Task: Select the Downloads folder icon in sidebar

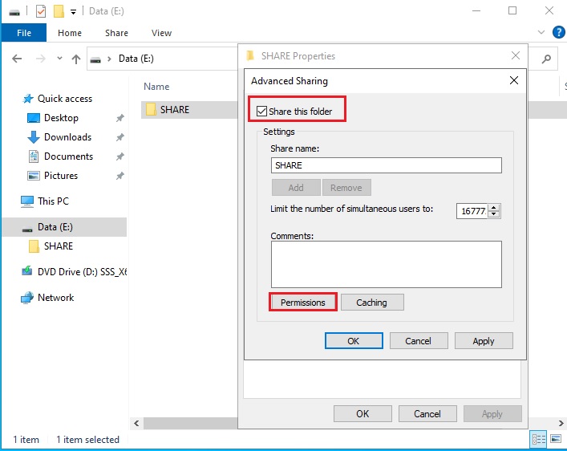Action: pyautogui.click(x=34, y=137)
